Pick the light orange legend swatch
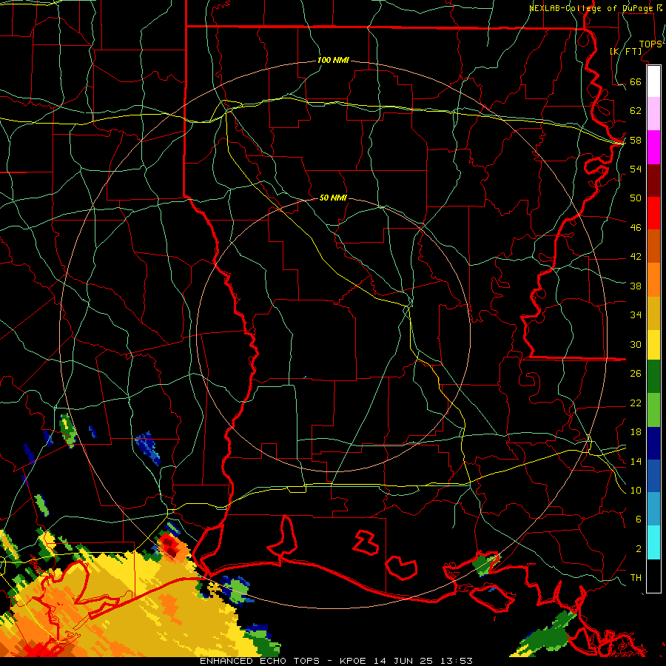The width and height of the screenshot is (666, 666). (x=653, y=280)
